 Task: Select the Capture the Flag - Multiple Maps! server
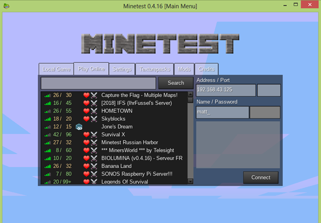coord(114,95)
